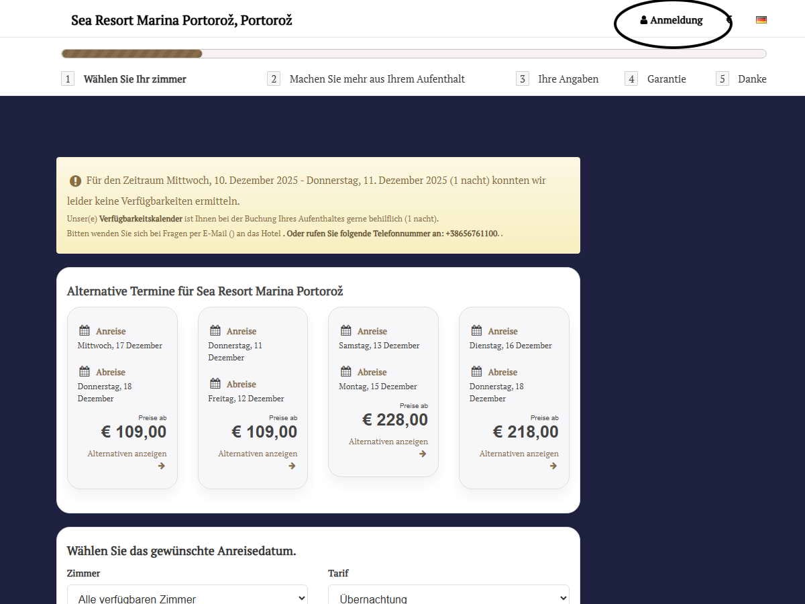The image size is (805, 604).
Task: Open the Anmeldung login link
Action: 672,20
